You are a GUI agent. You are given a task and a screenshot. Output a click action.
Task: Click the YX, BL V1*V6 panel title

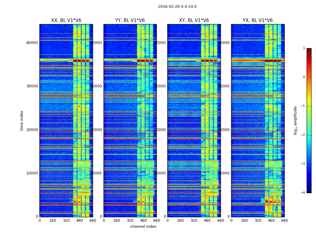[258, 20]
